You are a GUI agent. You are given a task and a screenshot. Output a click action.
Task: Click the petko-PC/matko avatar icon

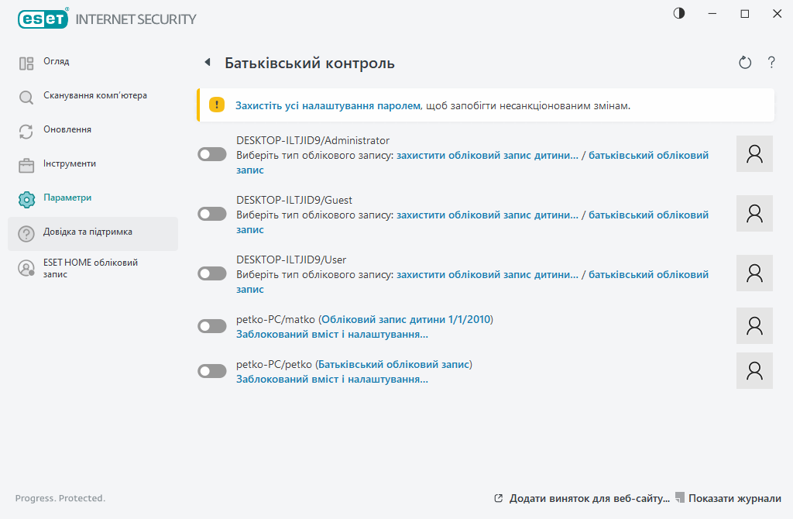754,325
